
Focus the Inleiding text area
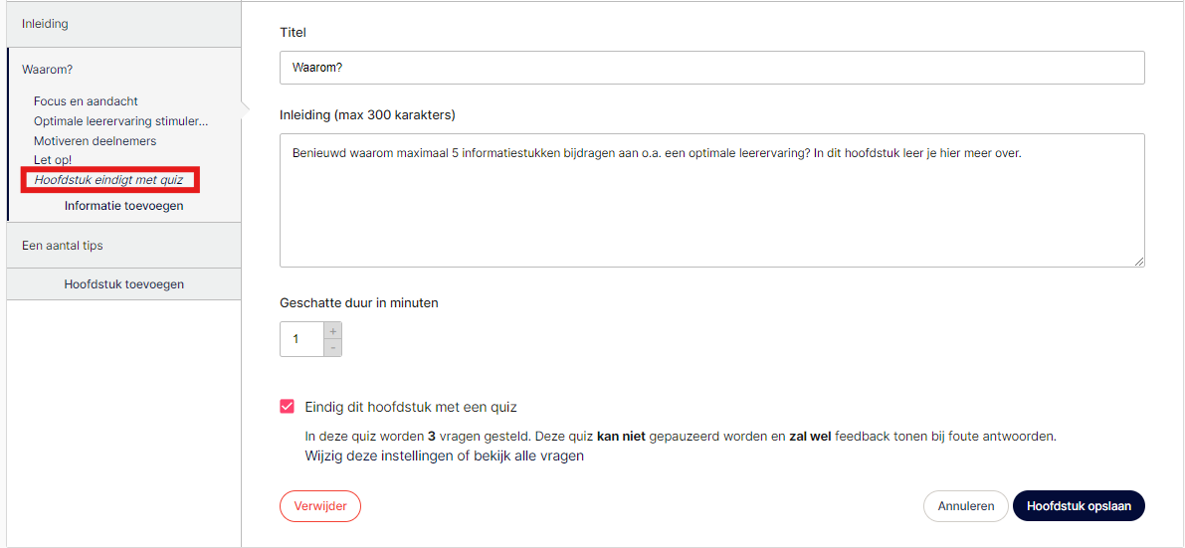712,200
